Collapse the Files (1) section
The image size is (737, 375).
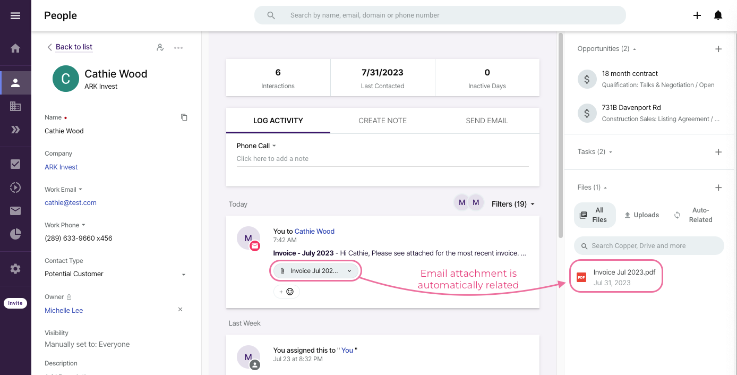tap(592, 187)
